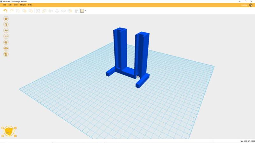
Task: Click the Undo arrow icon
Action: coord(5,11)
